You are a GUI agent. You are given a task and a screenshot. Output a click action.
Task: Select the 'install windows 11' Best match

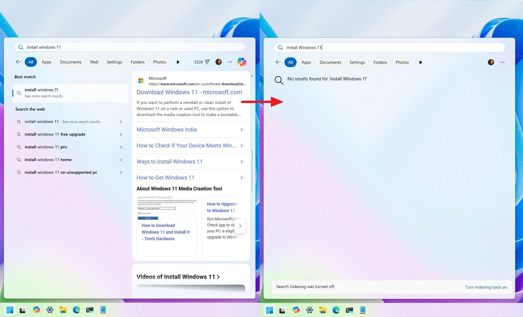pyautogui.click(x=70, y=93)
